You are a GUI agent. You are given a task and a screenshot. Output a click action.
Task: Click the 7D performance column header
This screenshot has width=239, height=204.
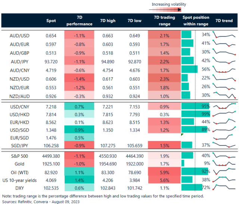[x=79, y=21]
